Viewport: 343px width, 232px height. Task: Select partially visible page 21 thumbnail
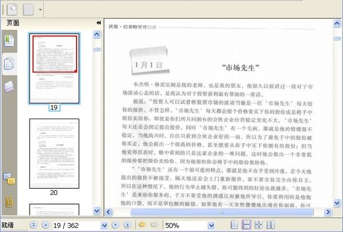click(54, 210)
